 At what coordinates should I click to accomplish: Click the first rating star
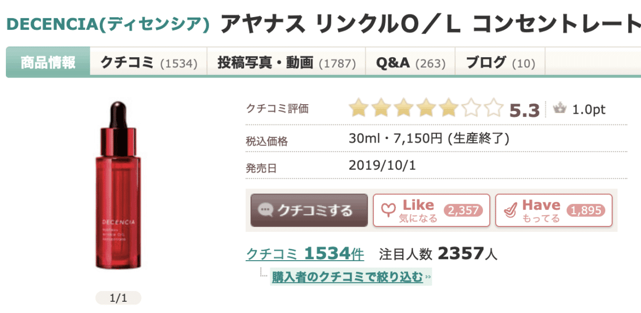[358, 109]
